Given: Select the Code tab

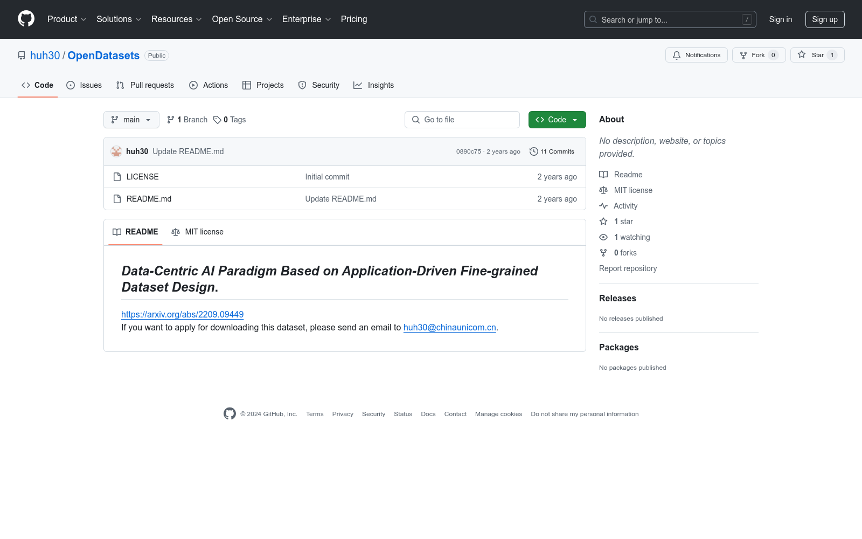Looking at the screenshot, I should (x=38, y=85).
